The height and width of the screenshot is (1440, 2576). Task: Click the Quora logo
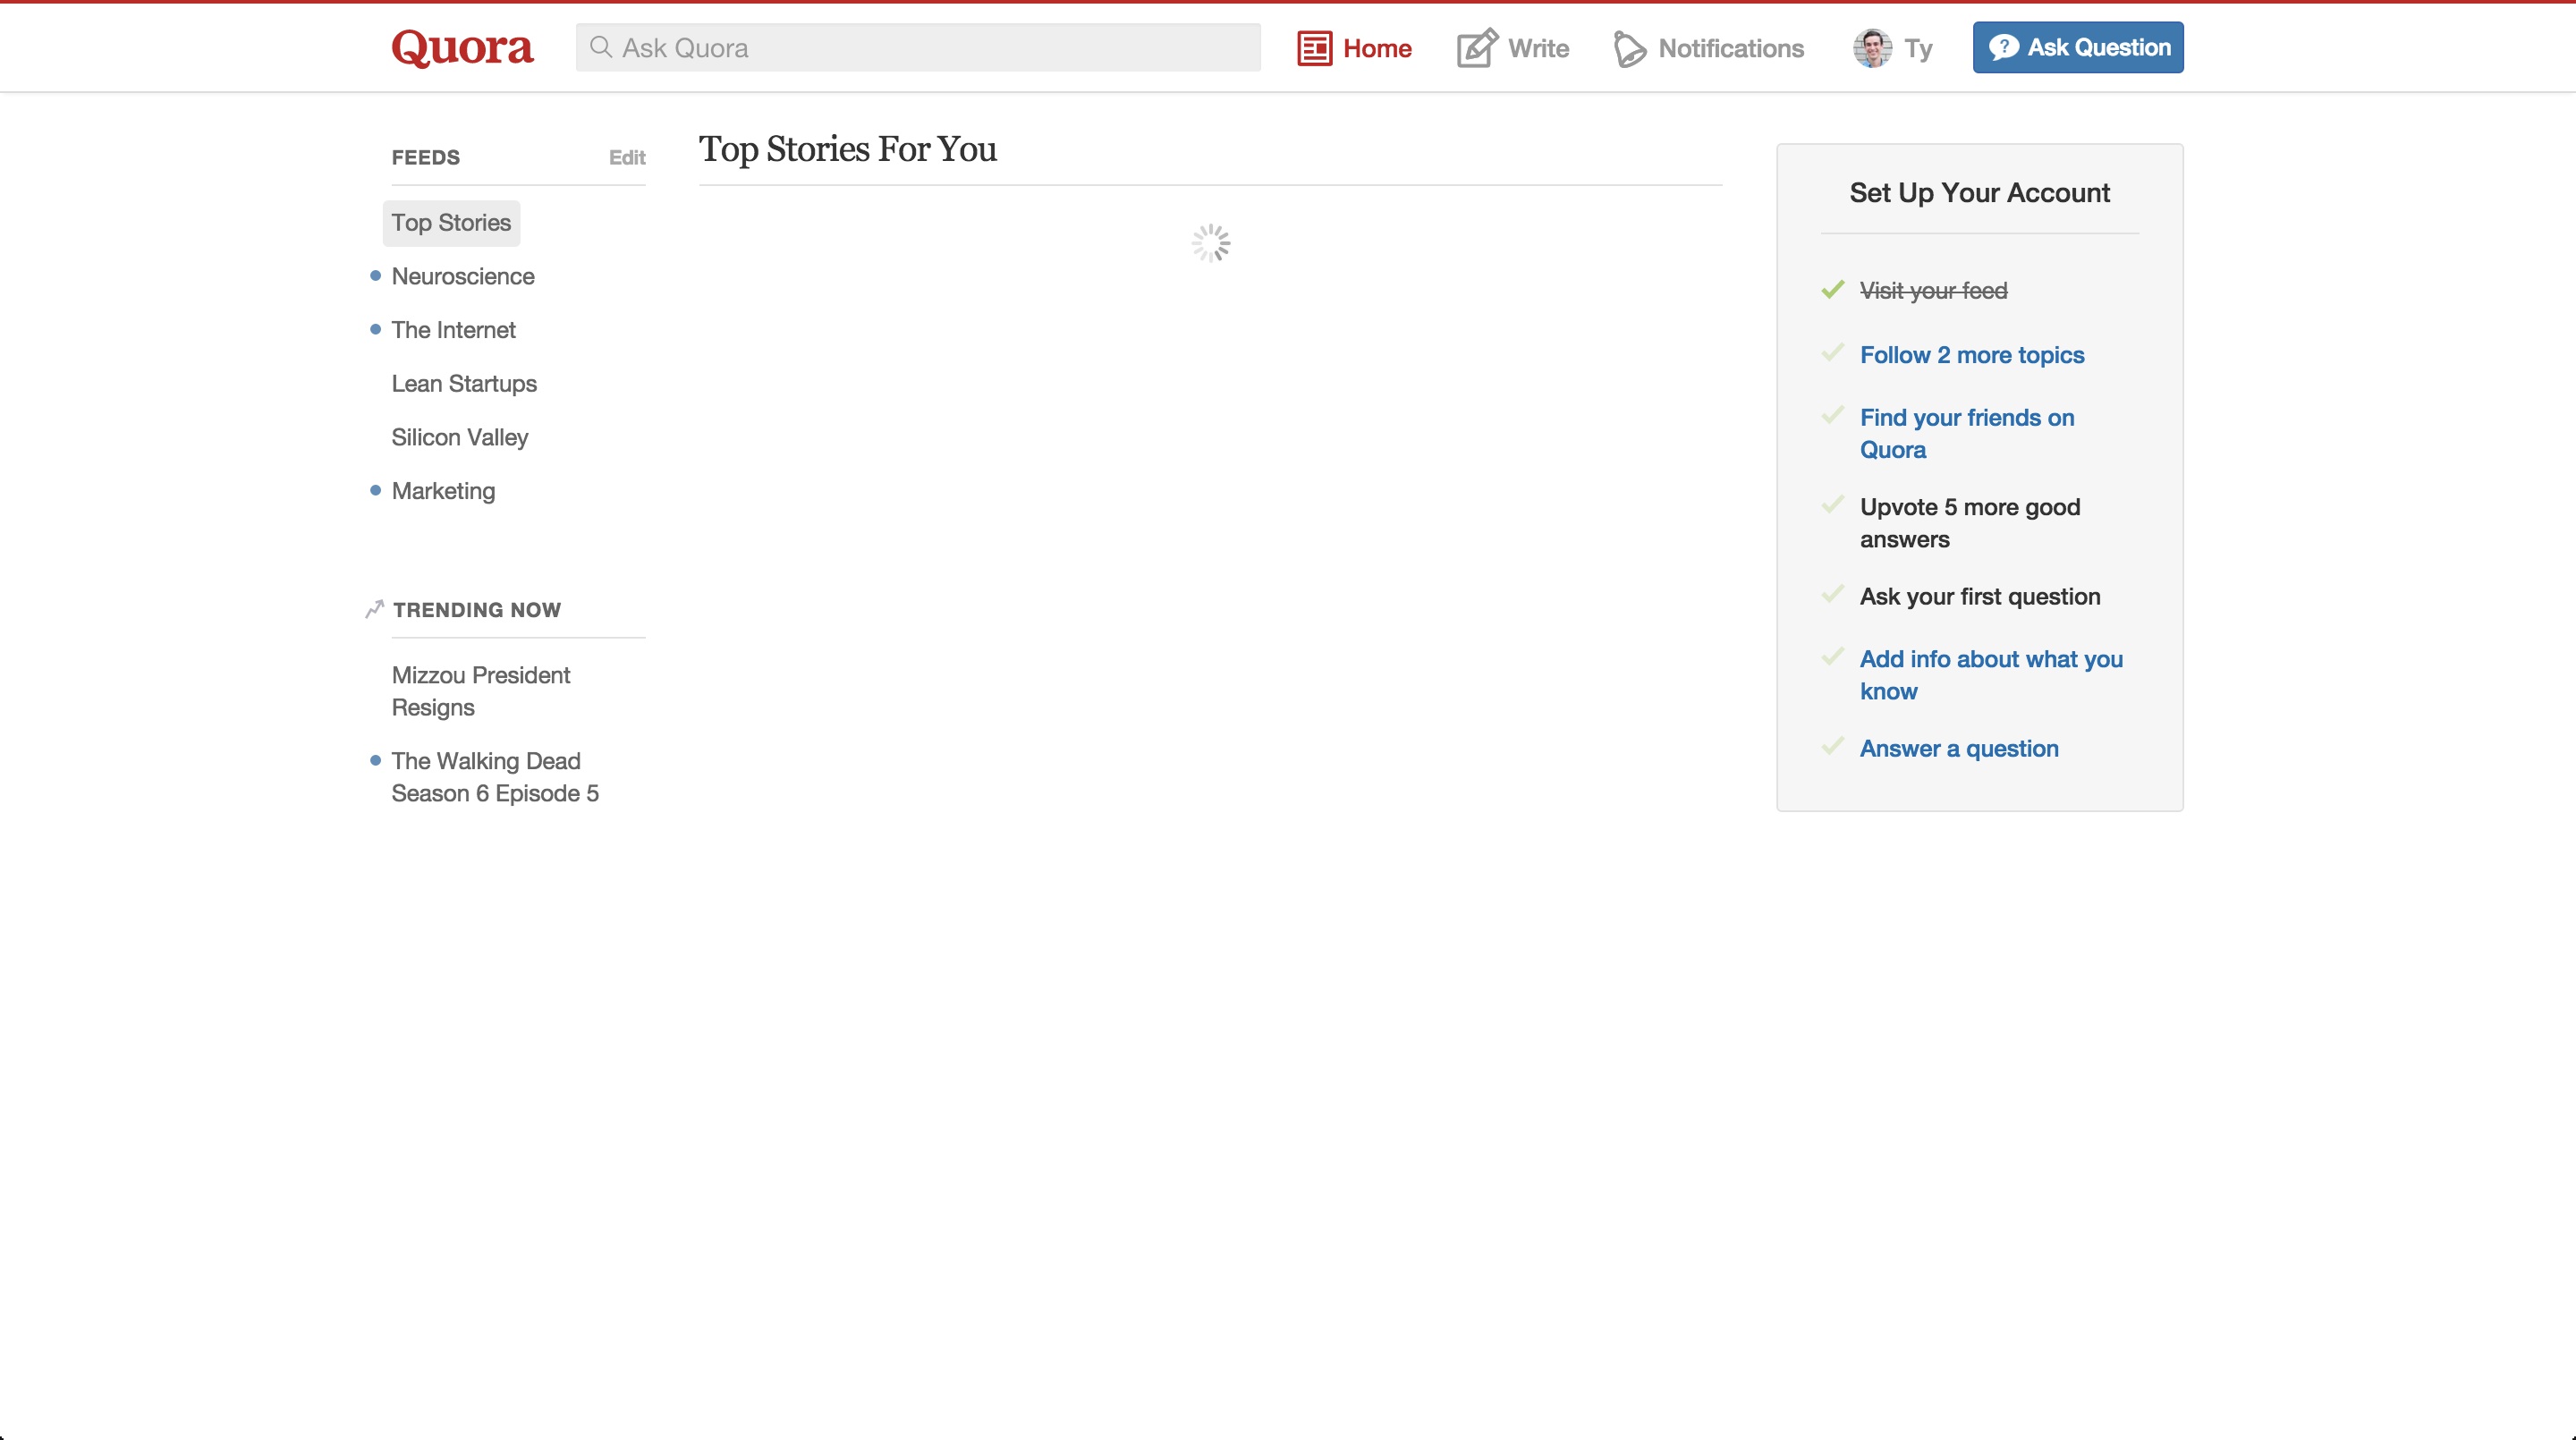click(462, 47)
